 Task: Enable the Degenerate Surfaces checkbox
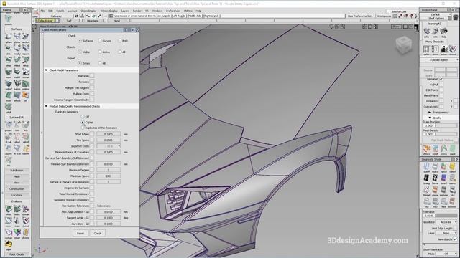(92, 188)
